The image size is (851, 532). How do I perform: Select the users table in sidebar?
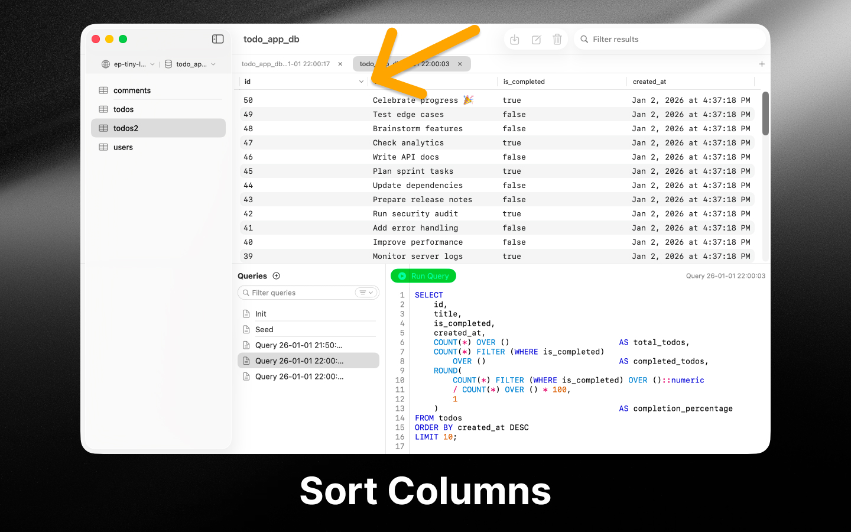(x=123, y=147)
